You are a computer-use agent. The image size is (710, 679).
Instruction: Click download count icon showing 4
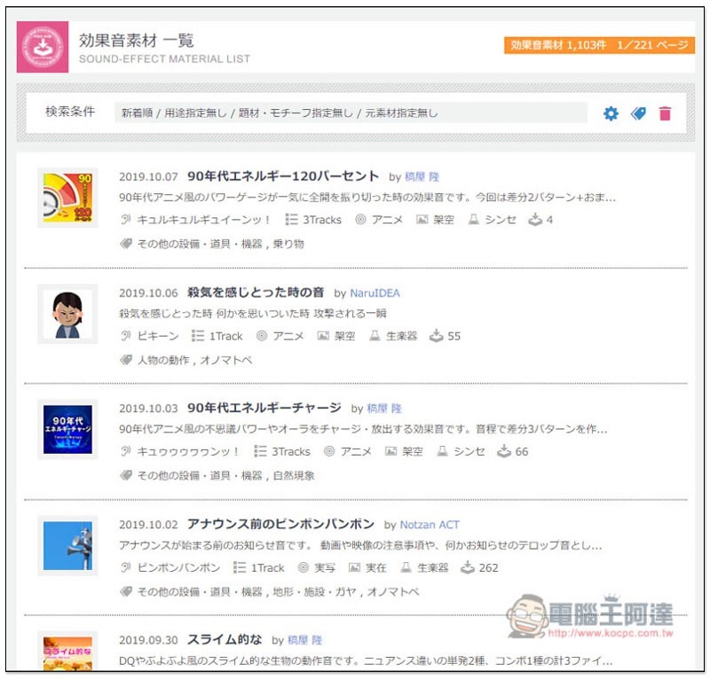(535, 220)
